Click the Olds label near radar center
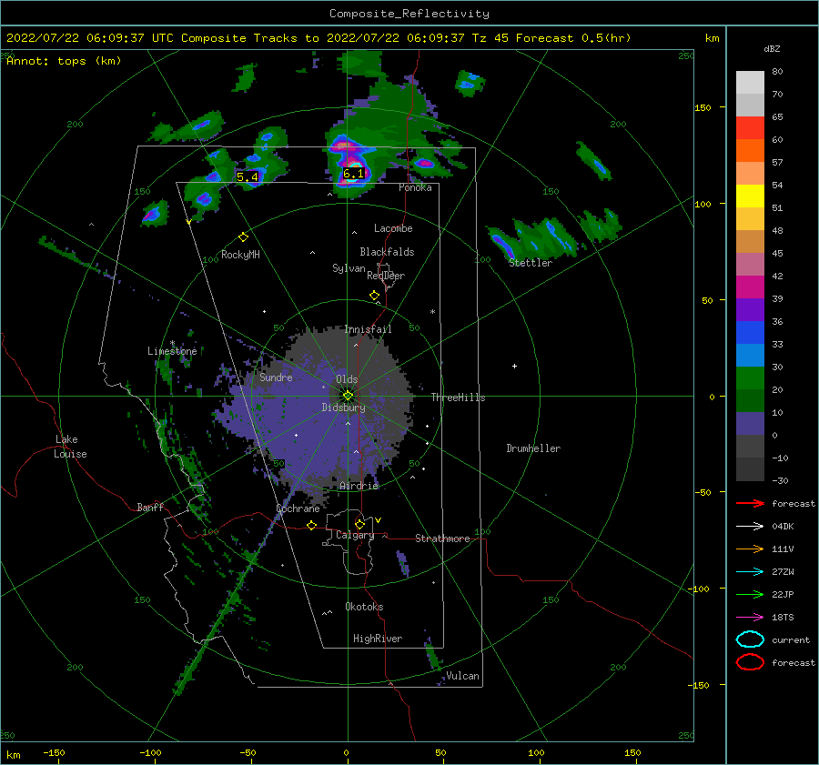The height and width of the screenshot is (765, 819). coord(347,379)
